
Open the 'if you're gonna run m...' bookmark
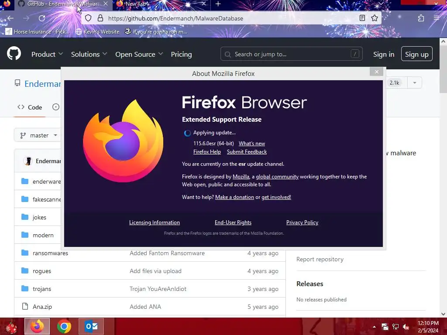(156, 31)
